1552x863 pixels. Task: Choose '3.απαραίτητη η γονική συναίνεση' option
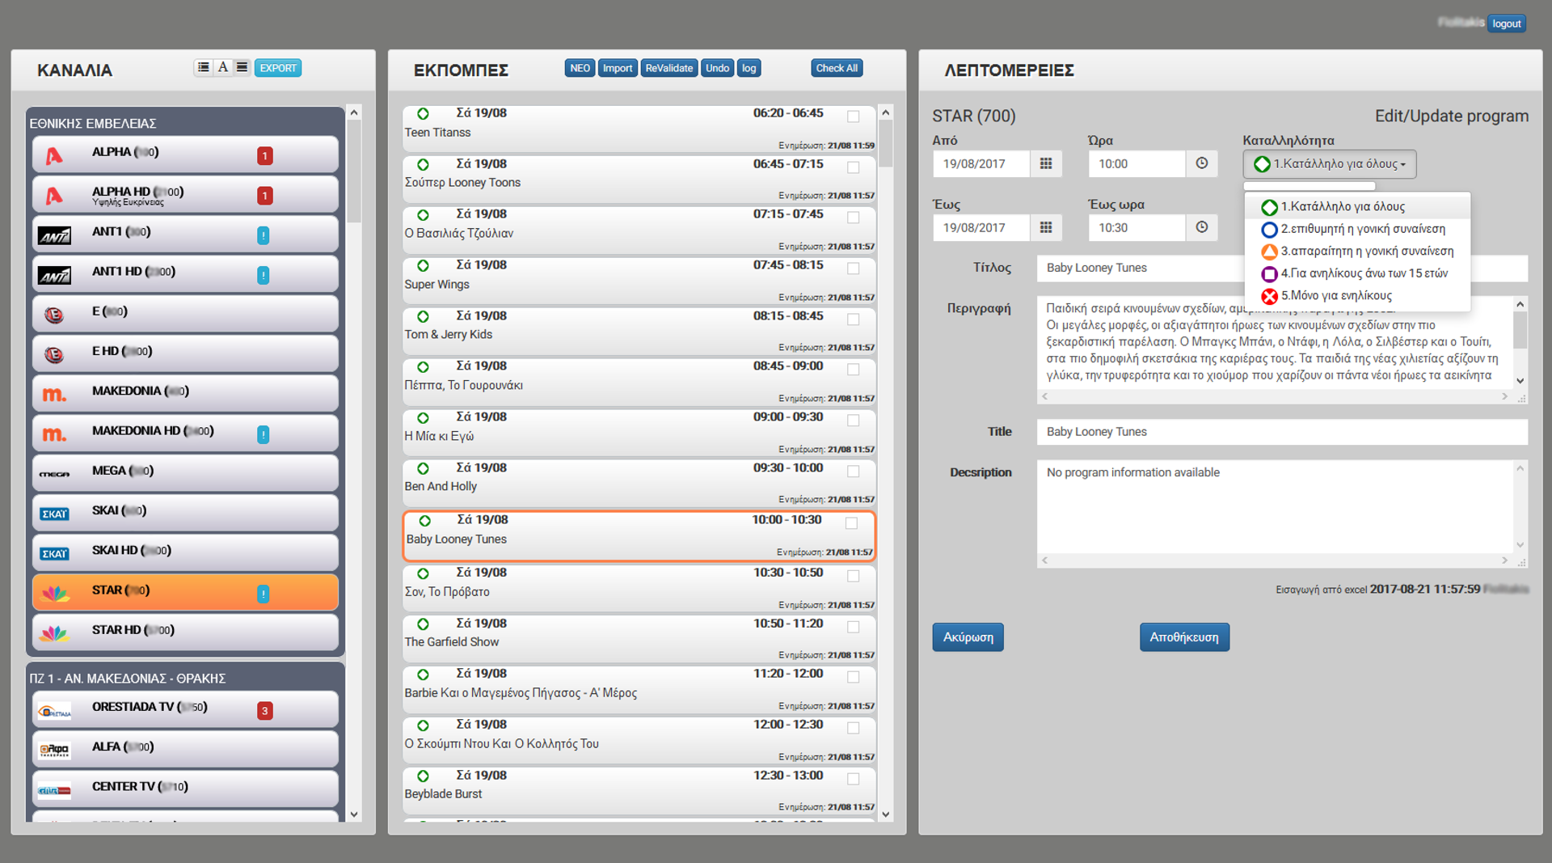point(1366,252)
